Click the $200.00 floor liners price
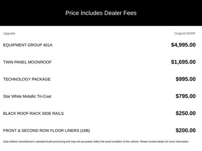 point(185,130)
